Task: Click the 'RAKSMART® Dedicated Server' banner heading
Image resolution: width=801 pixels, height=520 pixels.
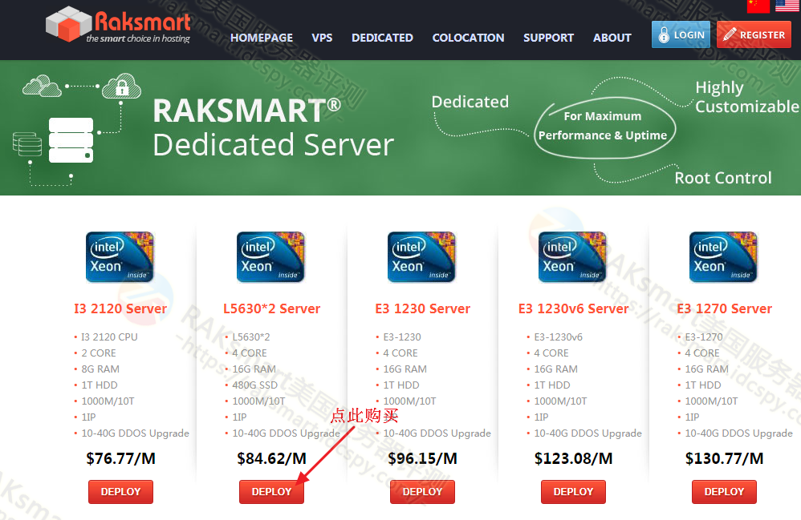Action: click(x=274, y=127)
